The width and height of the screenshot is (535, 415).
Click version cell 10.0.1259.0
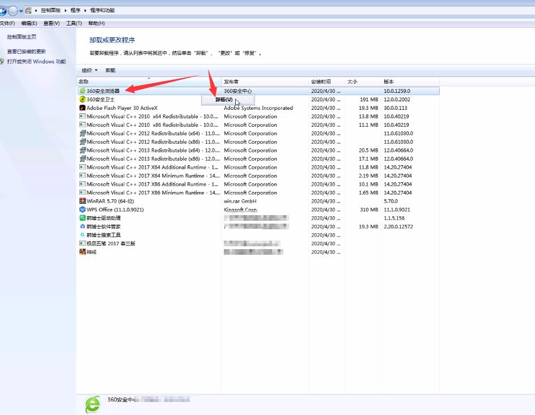tap(397, 91)
